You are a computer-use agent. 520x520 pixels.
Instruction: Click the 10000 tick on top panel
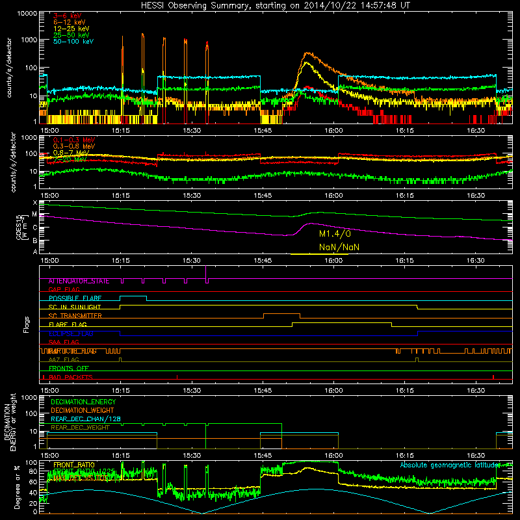coord(27,13)
